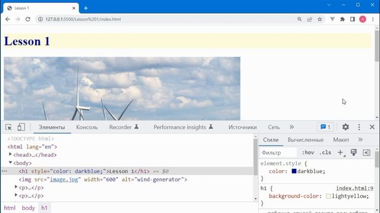Expand the head element node

pyautogui.click(x=11, y=154)
